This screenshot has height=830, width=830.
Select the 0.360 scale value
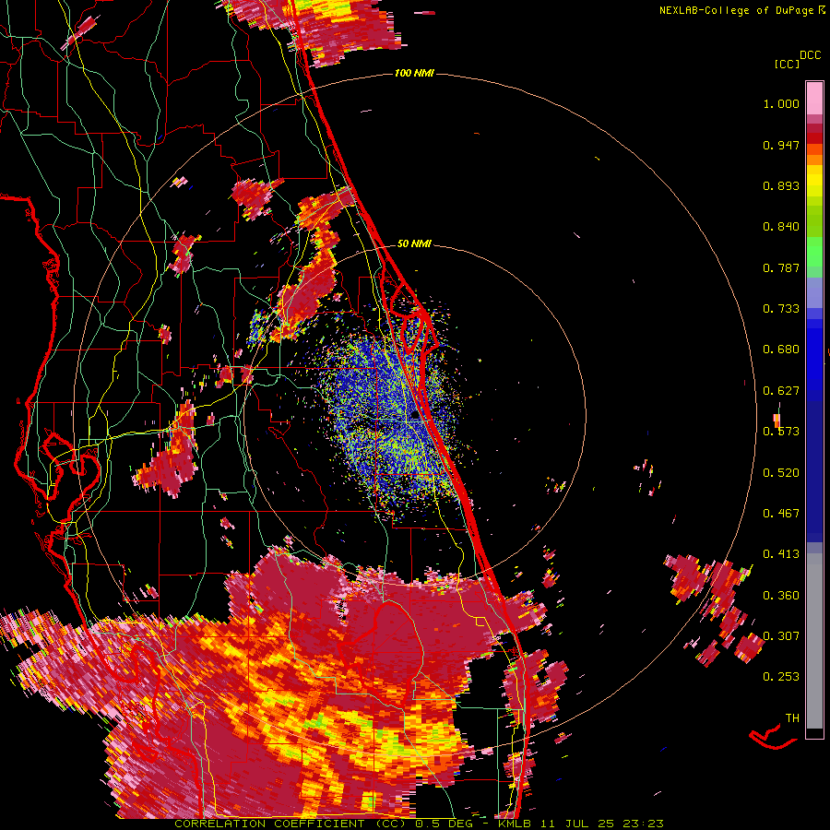click(781, 596)
